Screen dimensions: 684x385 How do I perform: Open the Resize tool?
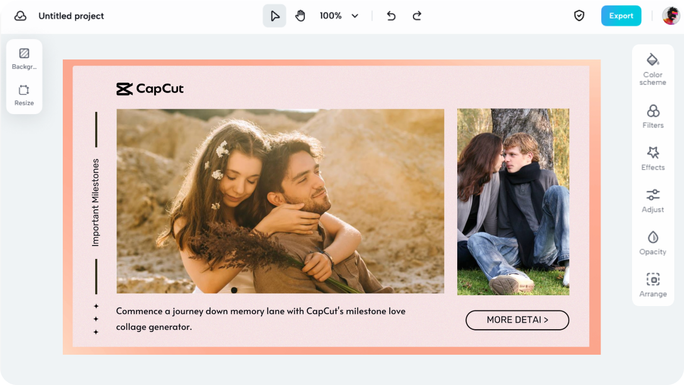click(x=24, y=95)
